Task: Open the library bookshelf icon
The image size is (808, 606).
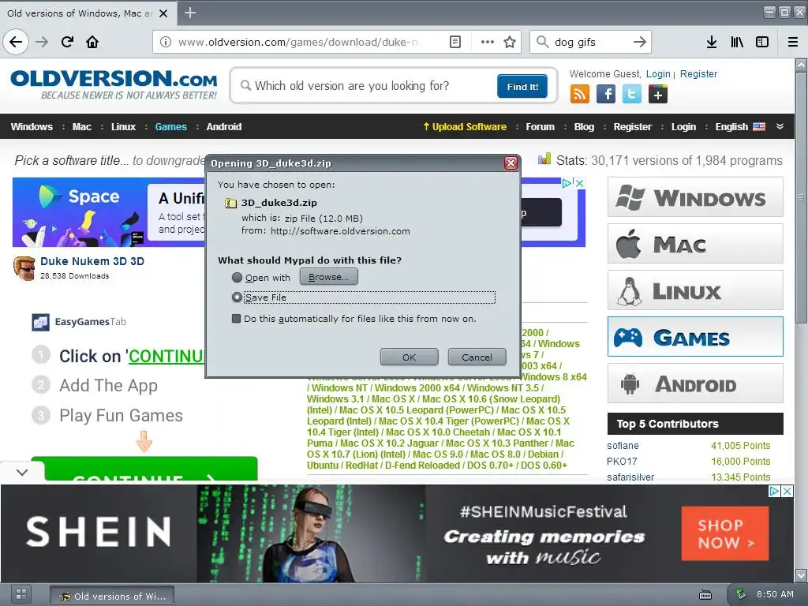Action: [x=737, y=42]
